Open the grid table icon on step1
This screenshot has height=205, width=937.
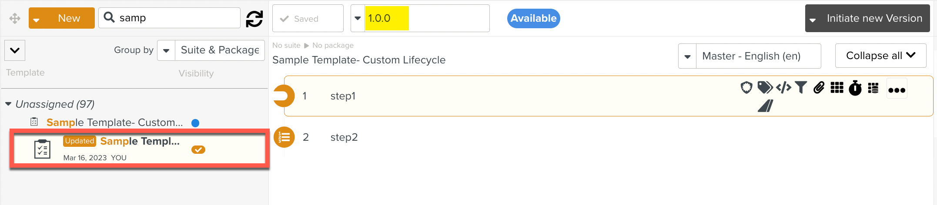click(x=837, y=88)
